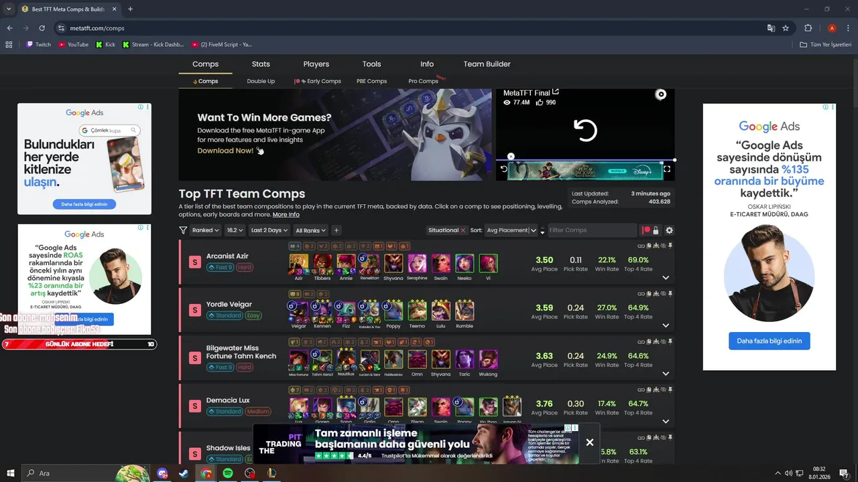Replay the MetaTFT Final video

coord(585,130)
